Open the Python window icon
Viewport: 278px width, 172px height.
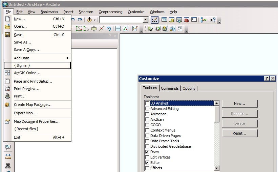coord(194,20)
